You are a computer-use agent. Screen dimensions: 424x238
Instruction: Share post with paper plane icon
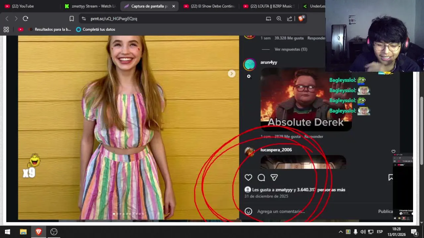coord(274,178)
